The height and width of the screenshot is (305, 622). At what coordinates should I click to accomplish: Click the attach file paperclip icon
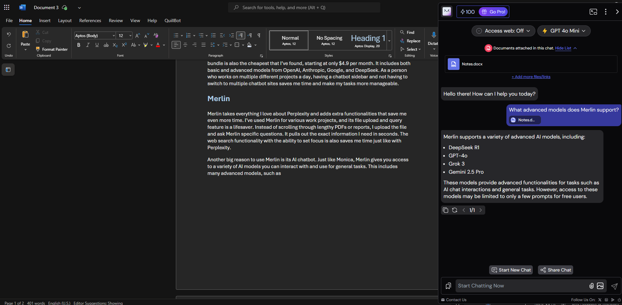click(x=591, y=286)
